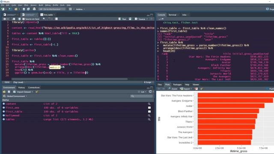This screenshot has width=274, height=154.
Task: Click the load workspace icon in Environment pane
Action: [4, 92]
